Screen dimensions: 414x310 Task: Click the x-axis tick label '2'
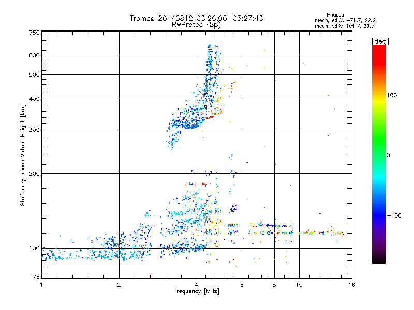[x=119, y=285]
